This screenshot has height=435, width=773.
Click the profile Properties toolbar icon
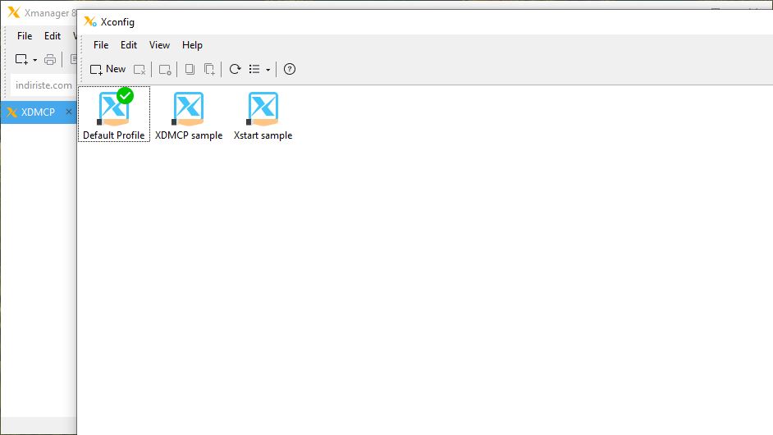click(x=165, y=70)
